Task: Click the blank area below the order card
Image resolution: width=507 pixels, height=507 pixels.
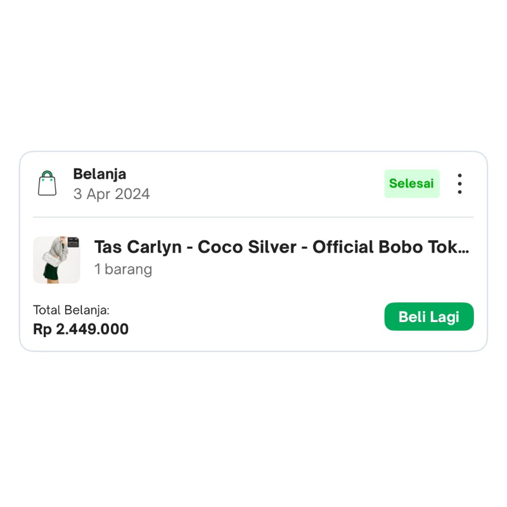Action: click(253, 431)
